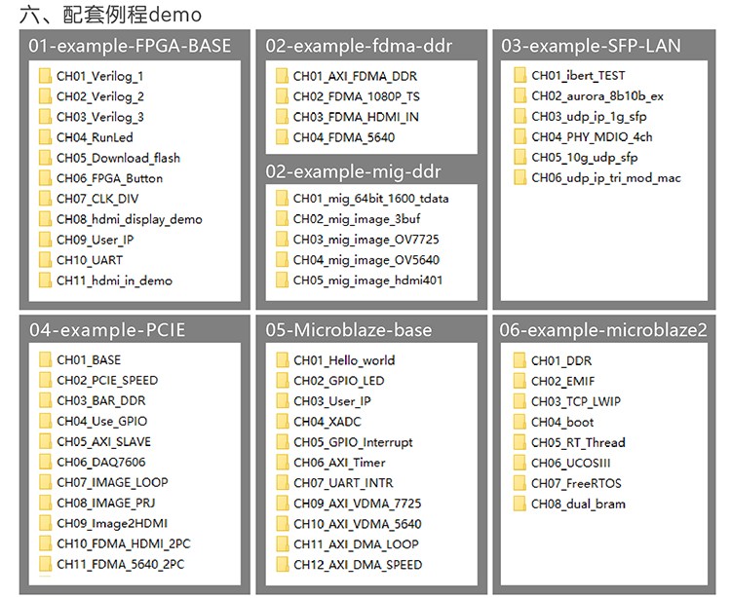Click the CH06_DAQ7606 folder icon

click(45, 463)
